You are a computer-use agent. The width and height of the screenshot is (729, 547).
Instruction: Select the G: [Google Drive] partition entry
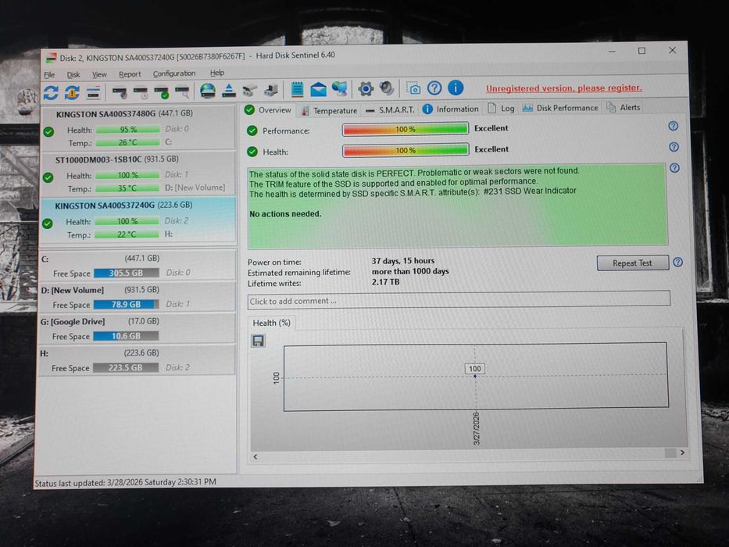pos(136,328)
